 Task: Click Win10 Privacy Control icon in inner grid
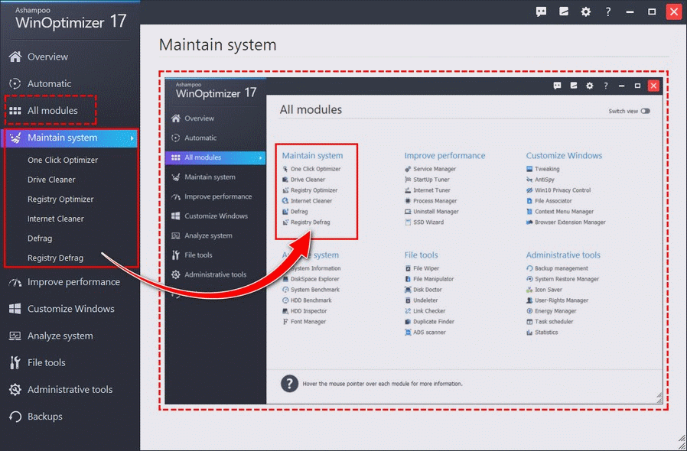[x=529, y=190]
